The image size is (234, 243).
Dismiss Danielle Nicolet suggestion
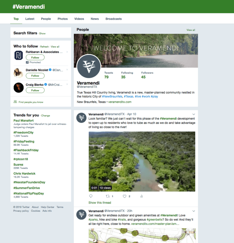(x=67, y=70)
